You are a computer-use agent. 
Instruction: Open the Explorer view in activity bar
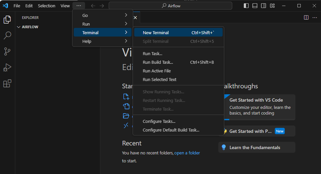click(x=7, y=20)
